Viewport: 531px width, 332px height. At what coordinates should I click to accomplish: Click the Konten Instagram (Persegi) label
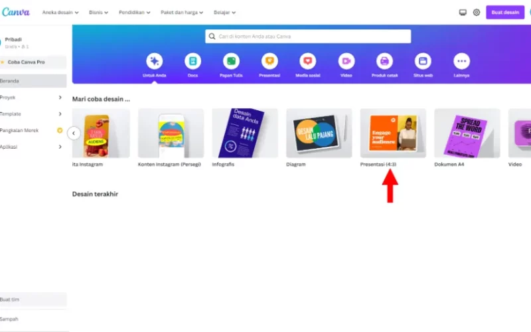tap(169, 164)
